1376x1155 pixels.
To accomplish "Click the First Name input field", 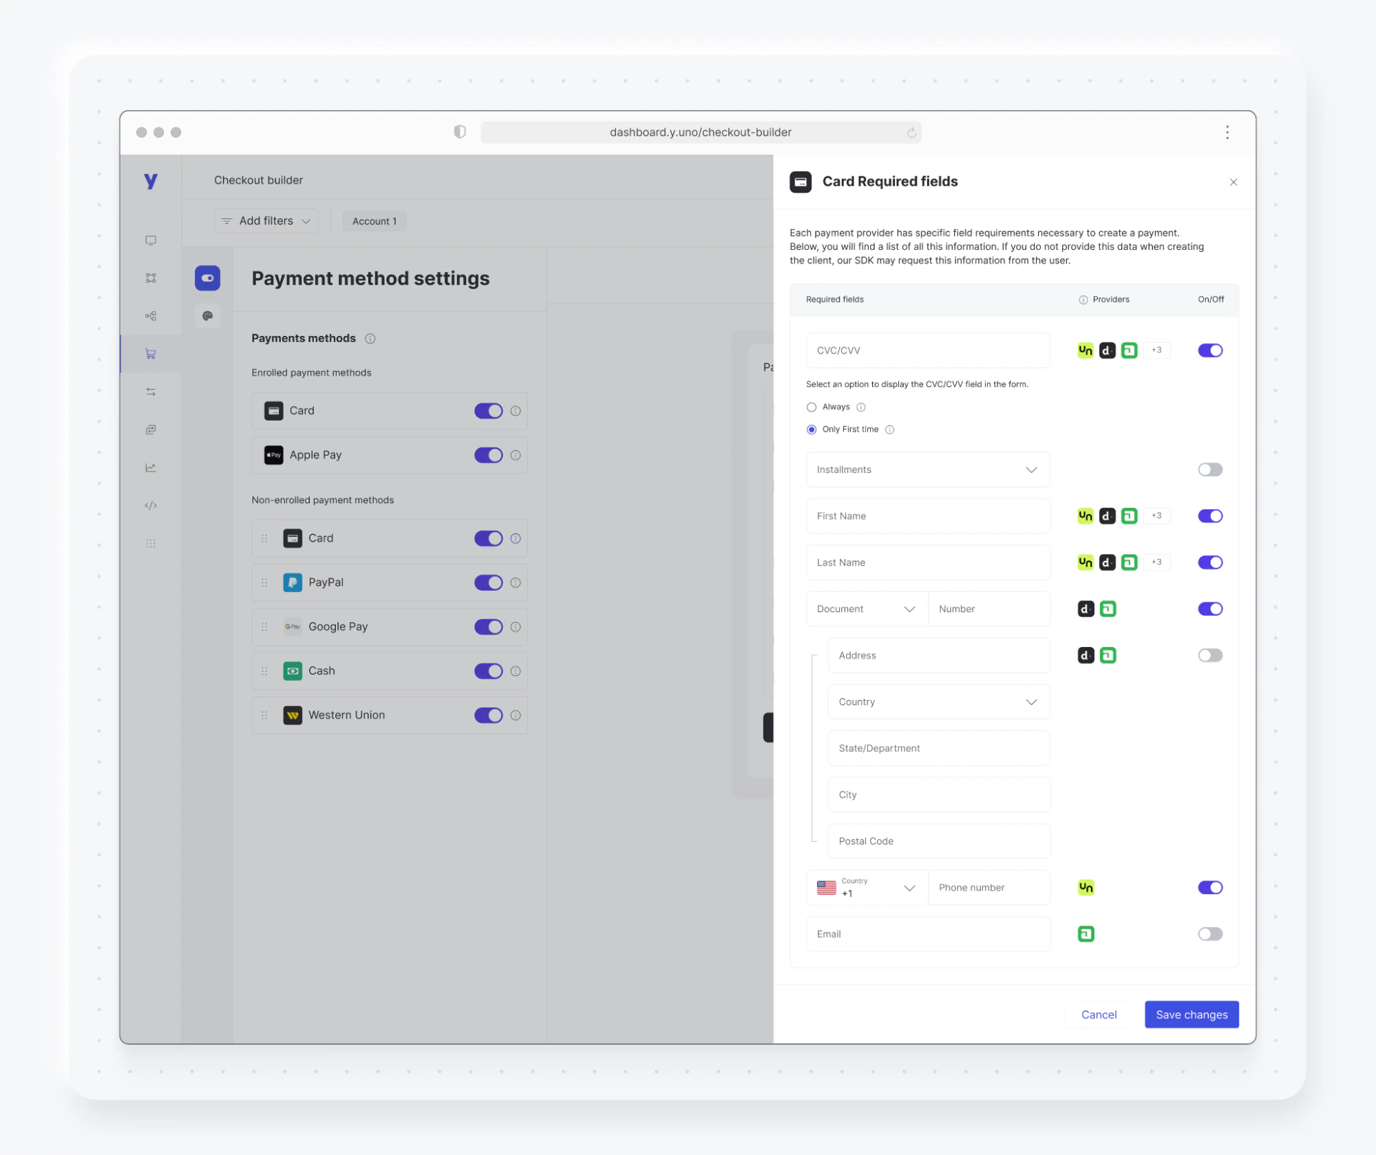I will (x=927, y=516).
